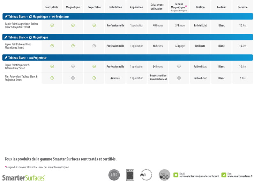
Task: Click Teneur Magnétique cross for Papier Peint Projecteur row
Action: 179,66
